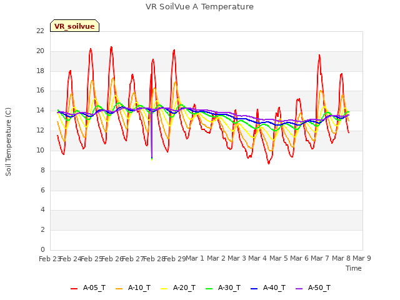The image size is (400, 300).
Task: Click the Feb 23 x-axis tick label
Action: (49, 259)
